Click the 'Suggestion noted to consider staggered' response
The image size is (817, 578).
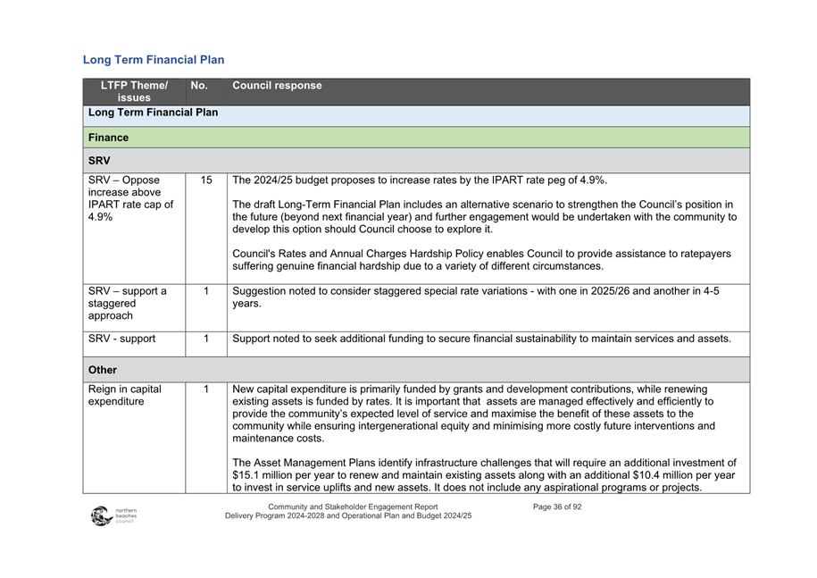475,297
